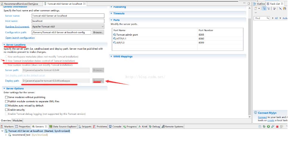Click the Publish to server icon

click(281, 127)
